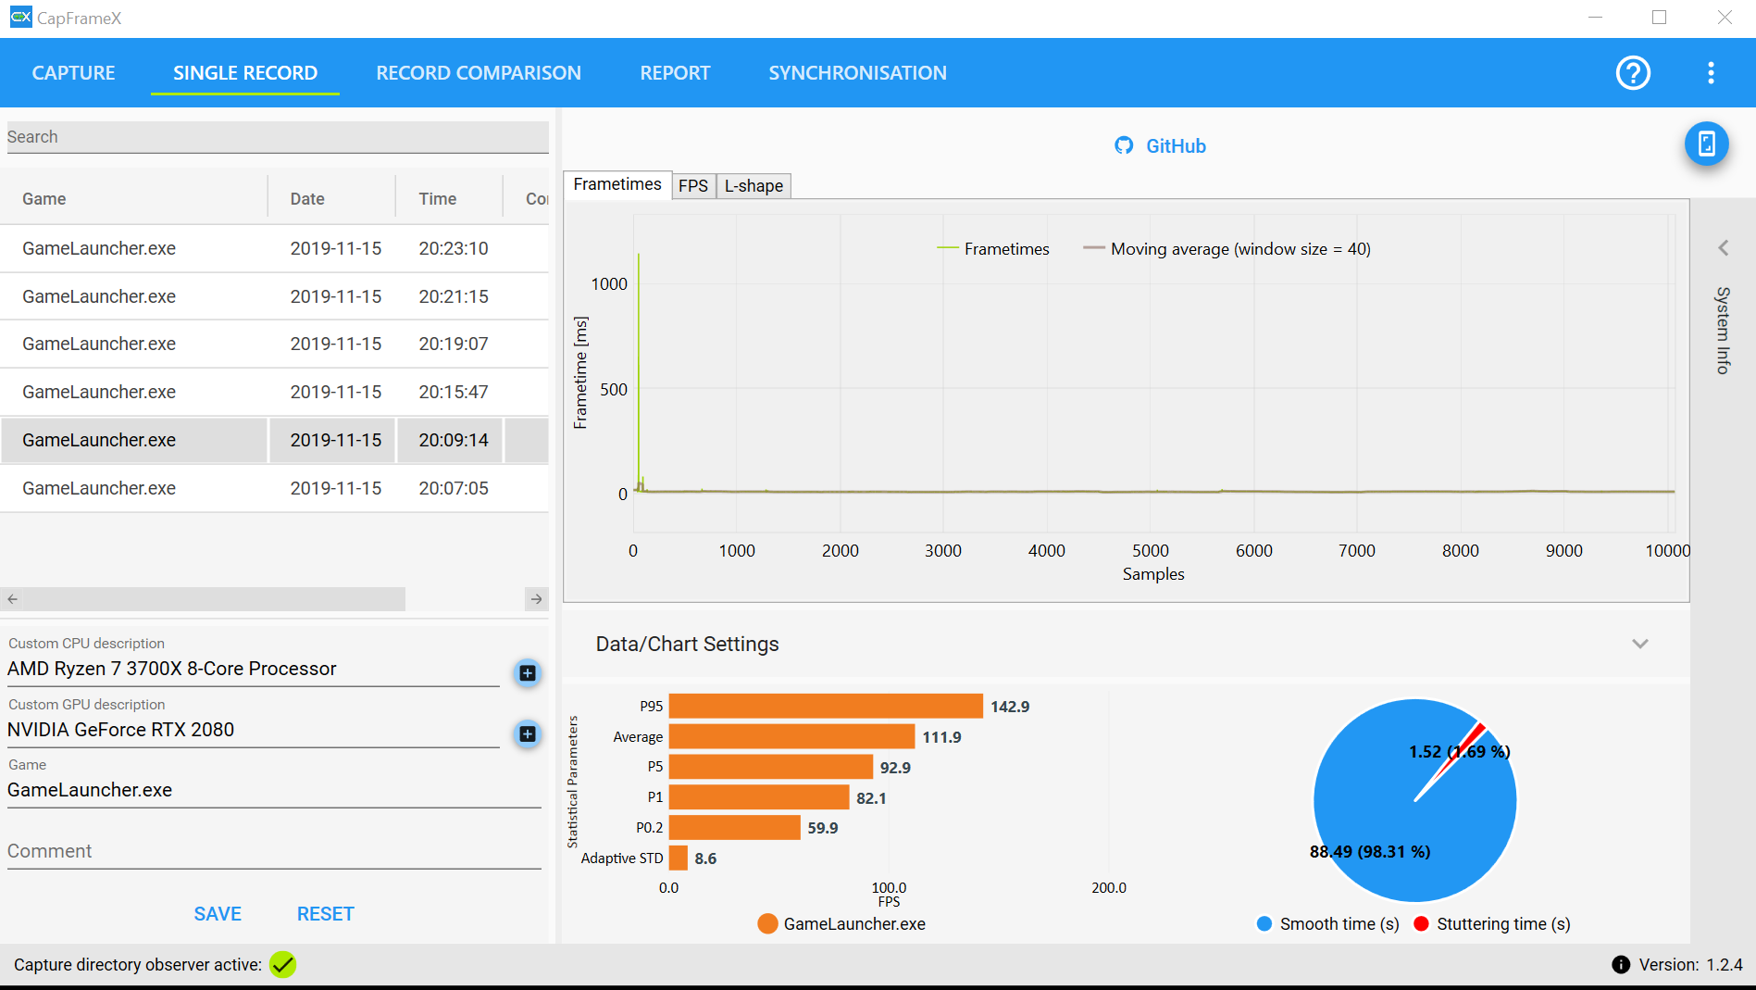The image size is (1756, 990).
Task: Select the record captured at 20:15:47
Action: tap(274, 392)
